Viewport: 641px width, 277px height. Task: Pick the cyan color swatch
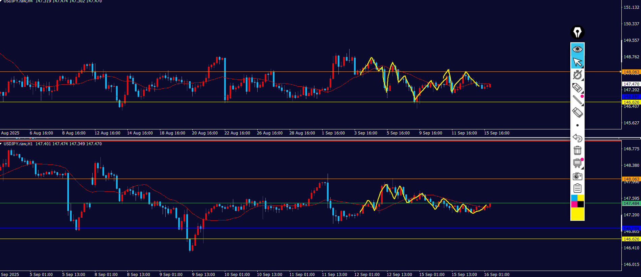[574, 198]
